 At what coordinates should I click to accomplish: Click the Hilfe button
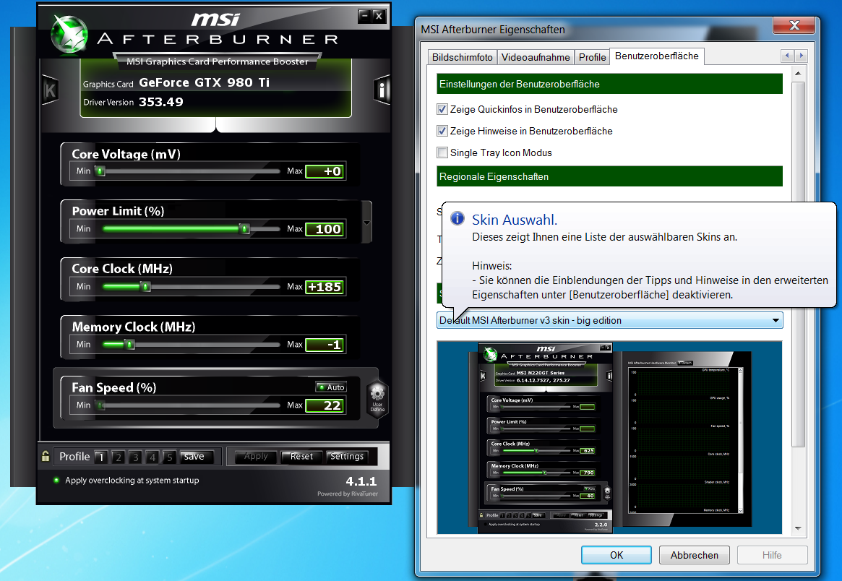[x=772, y=555]
